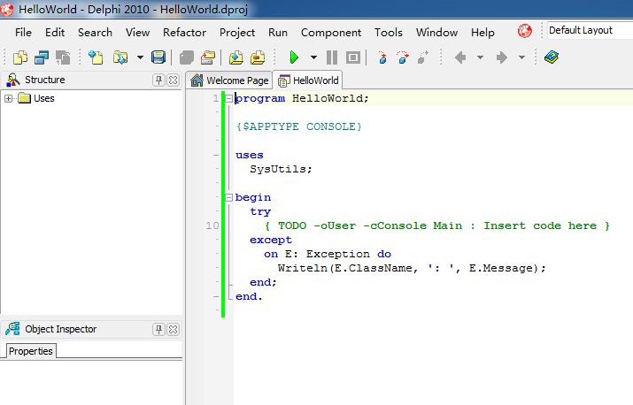Click the Forward navigation arrow

tap(502, 57)
